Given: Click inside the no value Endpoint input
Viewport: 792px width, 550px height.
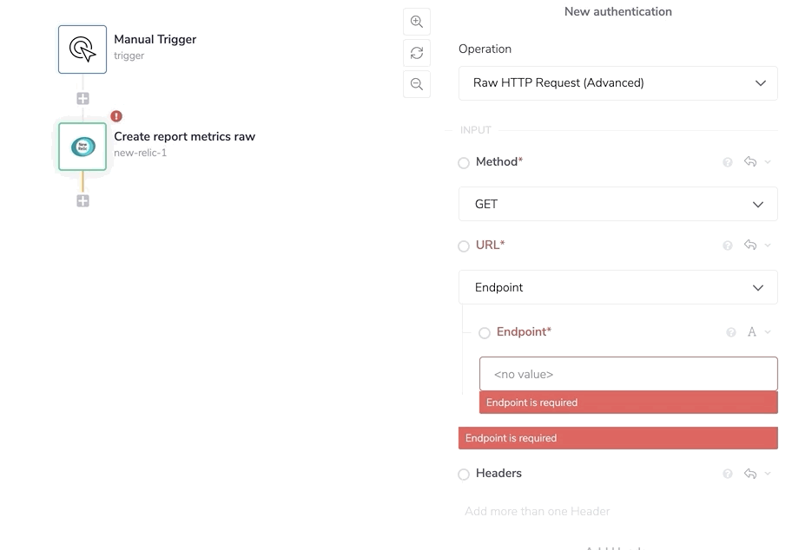Looking at the screenshot, I should coord(628,373).
